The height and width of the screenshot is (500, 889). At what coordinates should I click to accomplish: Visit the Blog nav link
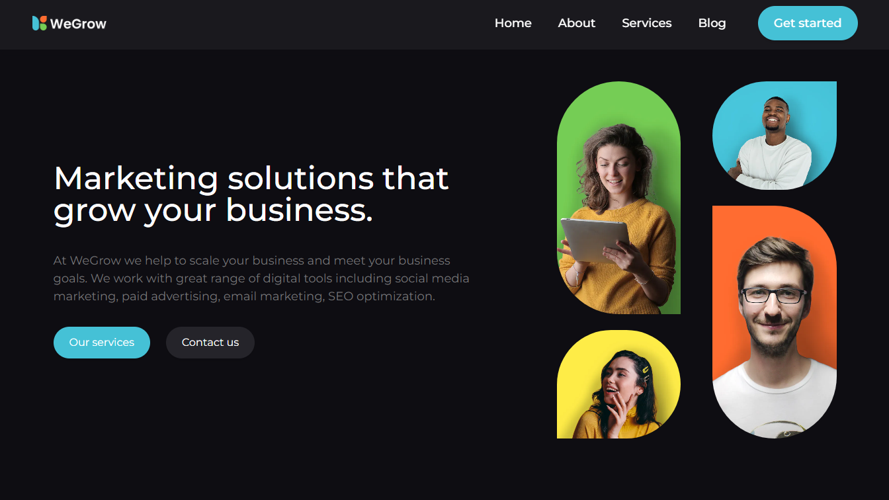712,23
